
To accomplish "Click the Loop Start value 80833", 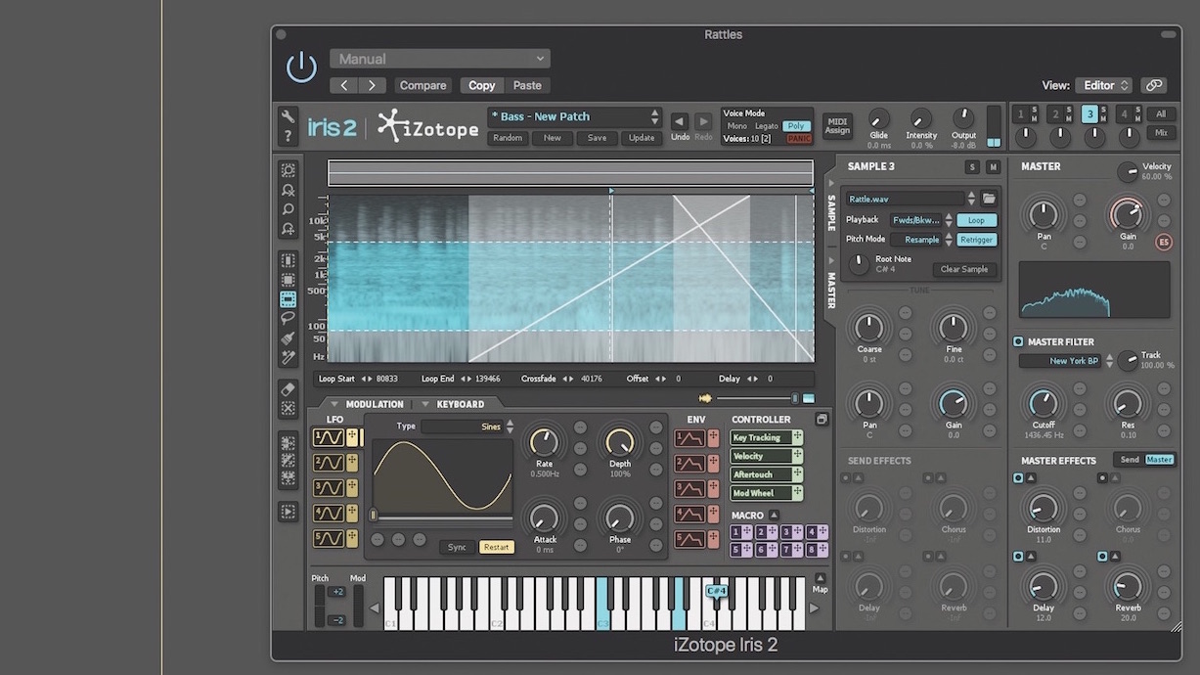I will [388, 379].
